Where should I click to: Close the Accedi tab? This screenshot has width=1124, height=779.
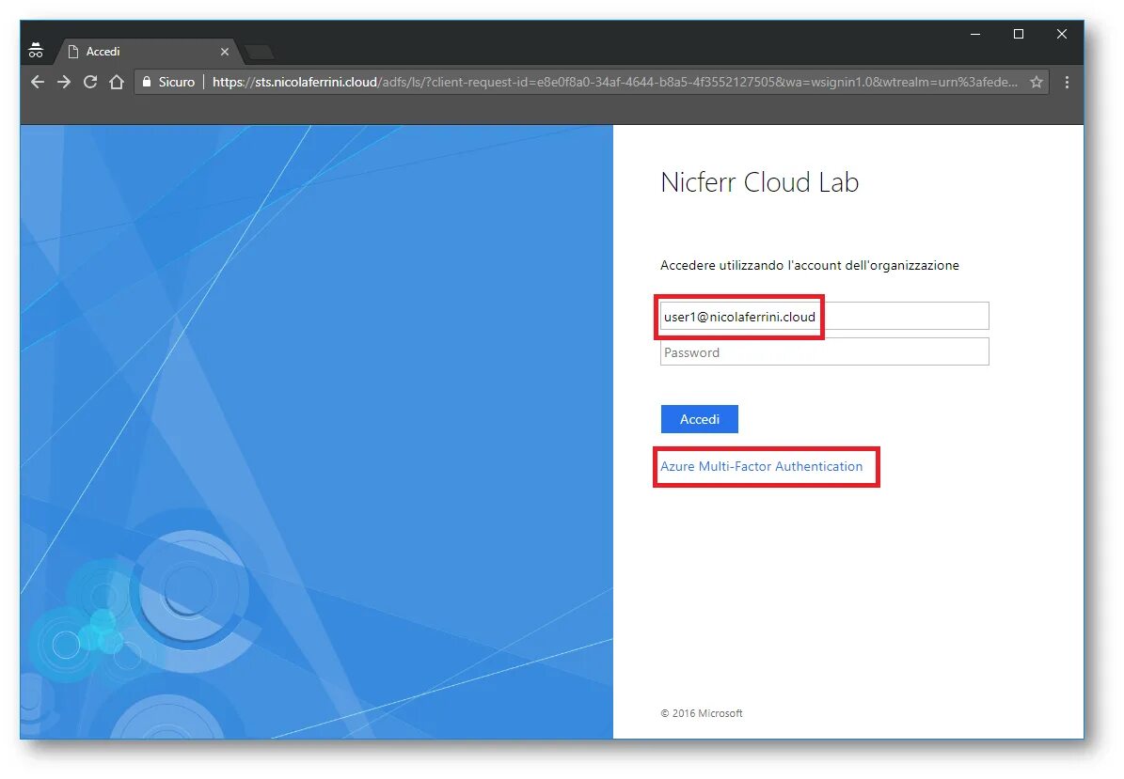click(x=225, y=52)
